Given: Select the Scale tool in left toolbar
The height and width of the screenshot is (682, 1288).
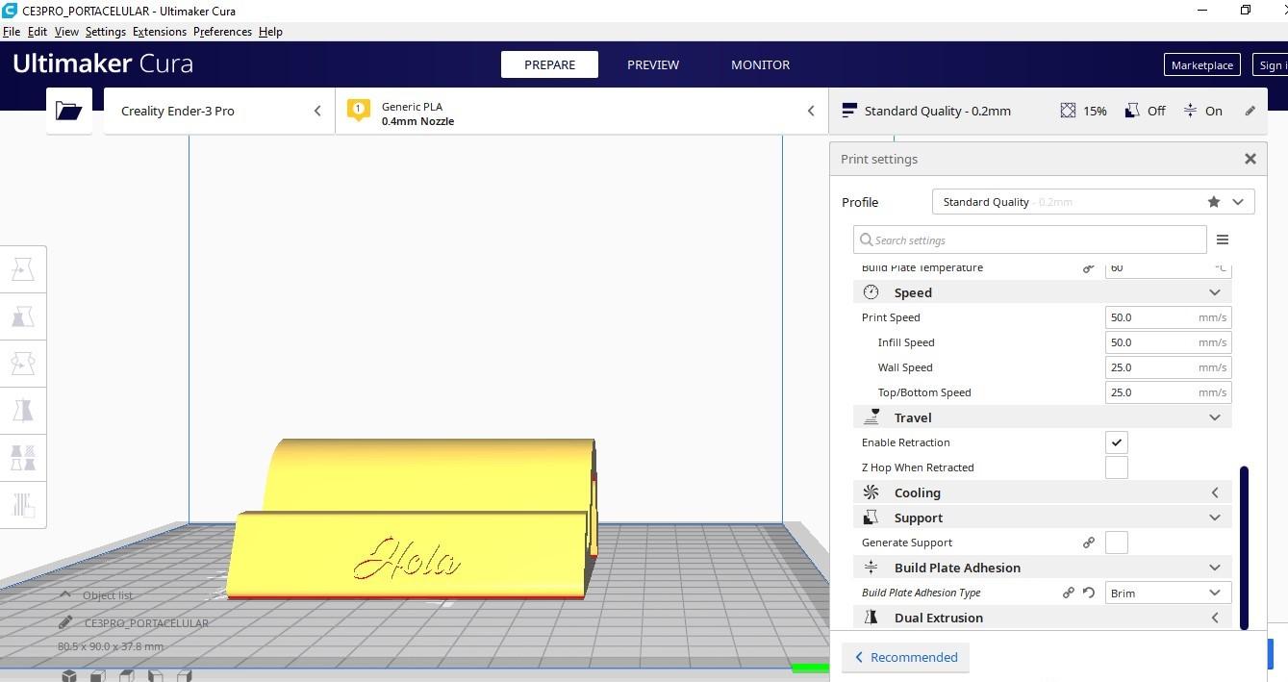Looking at the screenshot, I should 23,316.
